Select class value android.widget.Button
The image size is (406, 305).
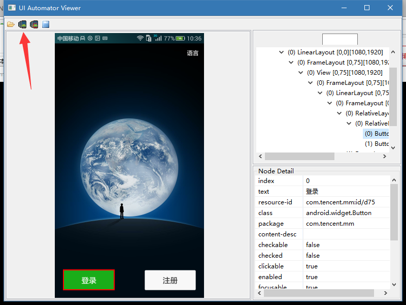point(347,213)
